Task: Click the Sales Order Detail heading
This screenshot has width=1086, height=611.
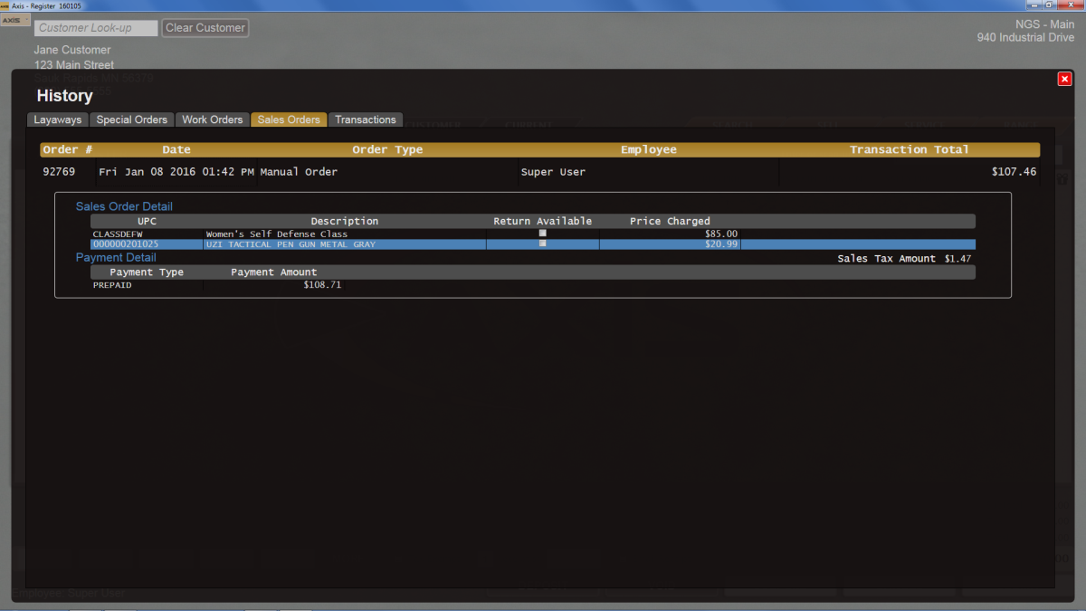Action: click(124, 206)
